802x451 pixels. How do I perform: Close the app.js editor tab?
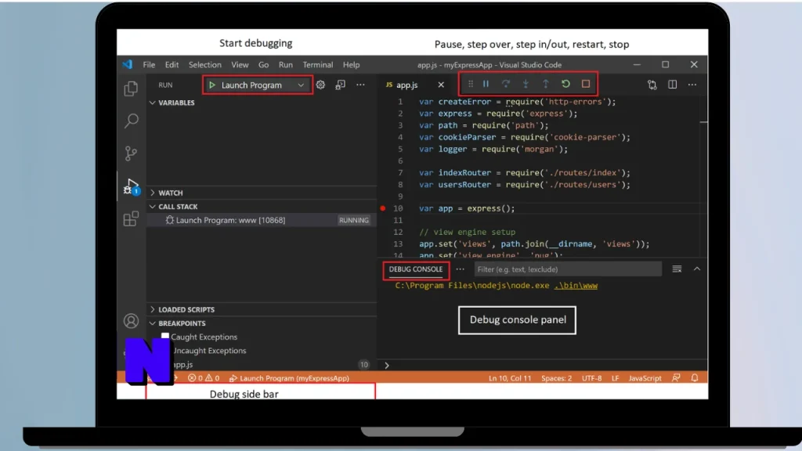[x=441, y=85]
